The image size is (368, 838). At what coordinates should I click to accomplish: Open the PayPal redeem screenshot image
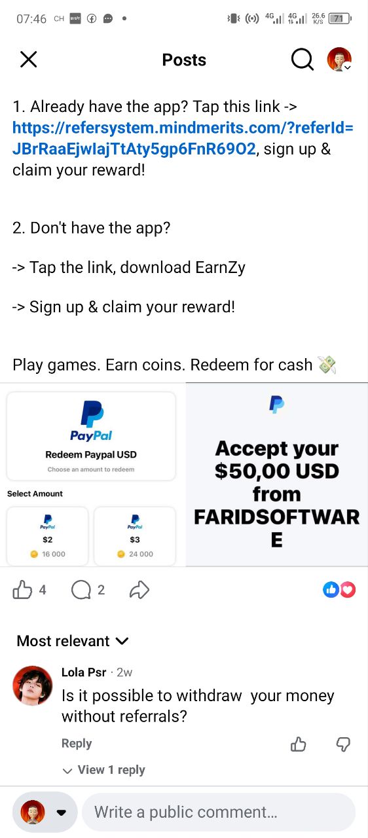tap(92, 475)
